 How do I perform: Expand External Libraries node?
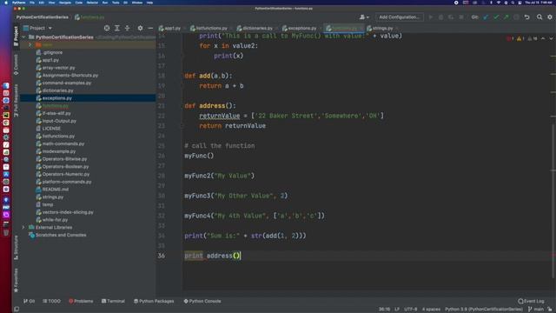click(23, 228)
